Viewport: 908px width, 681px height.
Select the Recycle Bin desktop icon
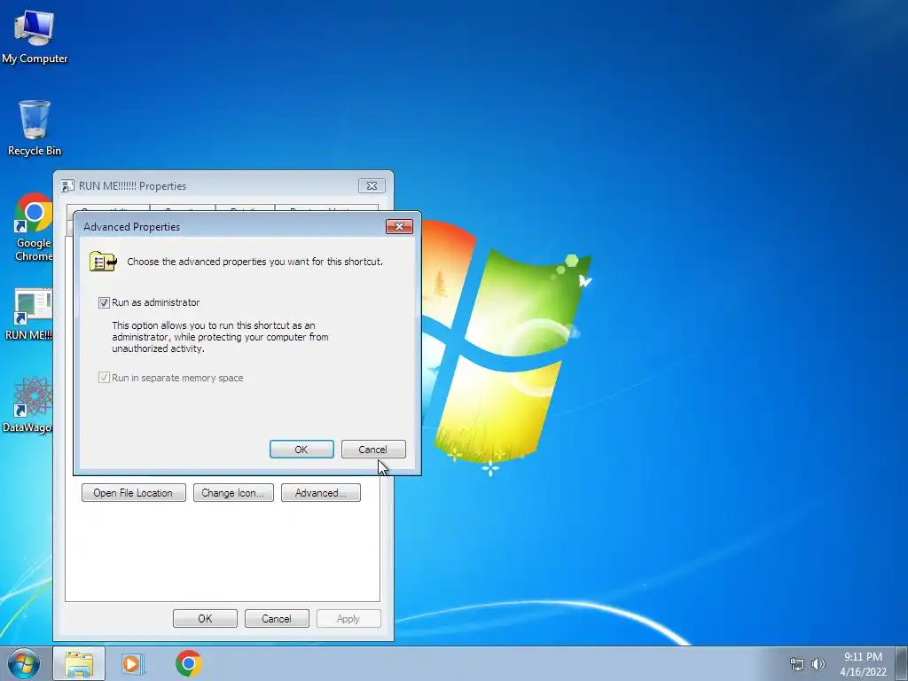pos(35,128)
